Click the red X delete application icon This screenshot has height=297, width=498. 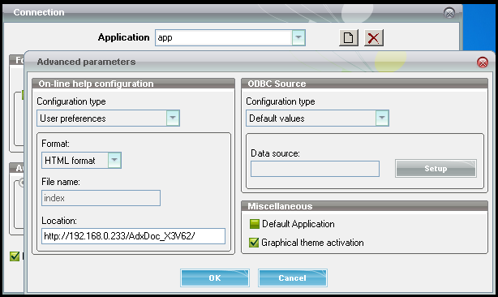pyautogui.click(x=373, y=38)
